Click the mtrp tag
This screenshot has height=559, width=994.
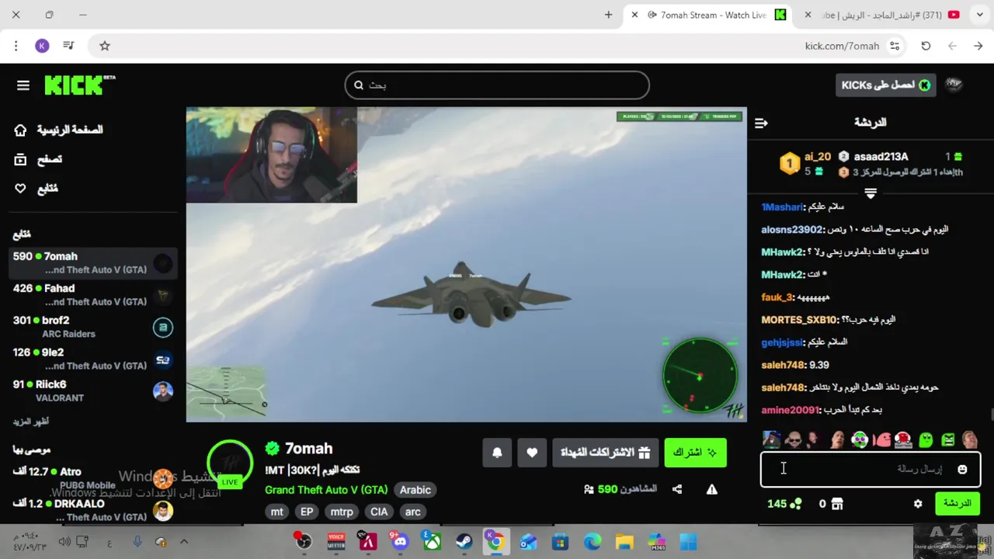(x=342, y=512)
